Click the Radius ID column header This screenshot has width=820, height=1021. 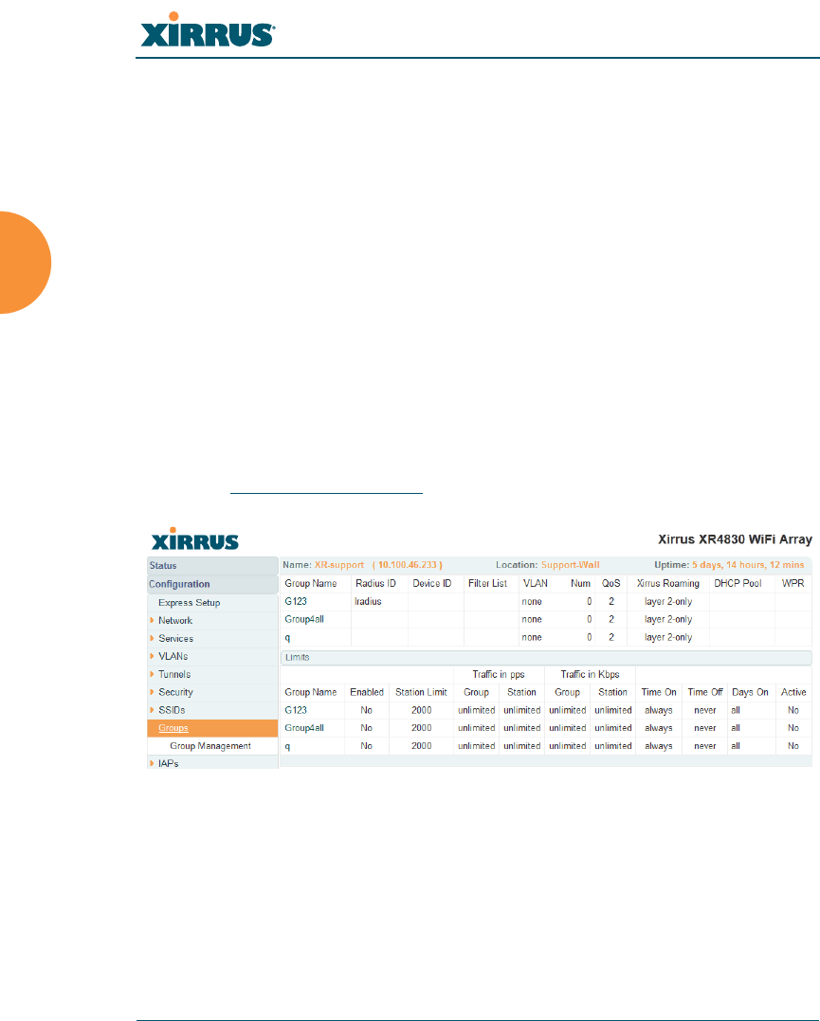[x=375, y=583]
